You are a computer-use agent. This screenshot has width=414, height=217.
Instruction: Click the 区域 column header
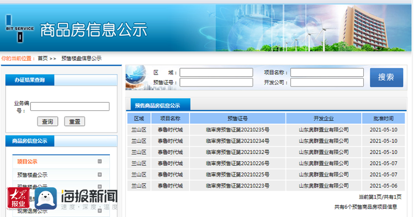pos(139,119)
